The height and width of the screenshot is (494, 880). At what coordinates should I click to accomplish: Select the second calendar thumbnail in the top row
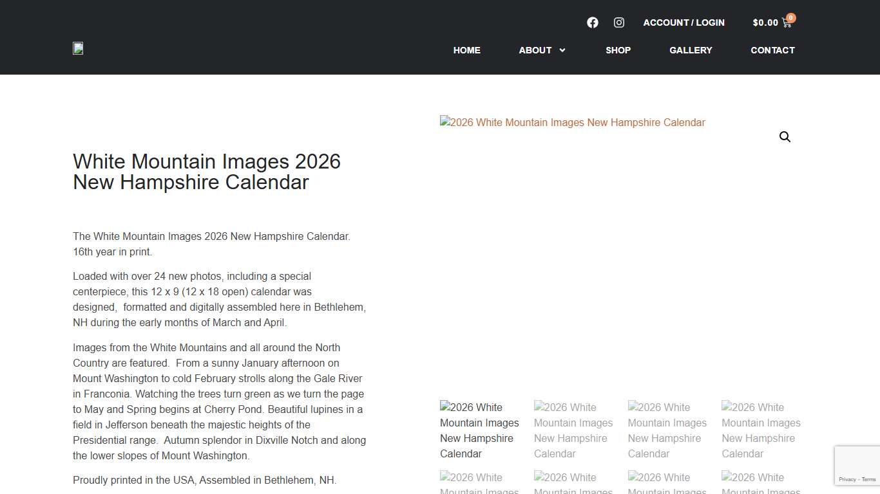click(x=574, y=430)
